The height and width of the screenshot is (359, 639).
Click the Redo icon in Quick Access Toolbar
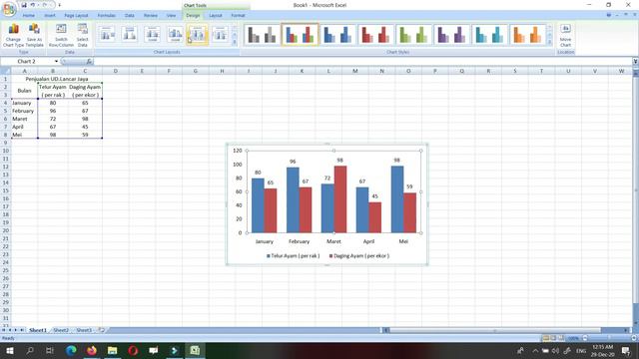click(x=45, y=5)
